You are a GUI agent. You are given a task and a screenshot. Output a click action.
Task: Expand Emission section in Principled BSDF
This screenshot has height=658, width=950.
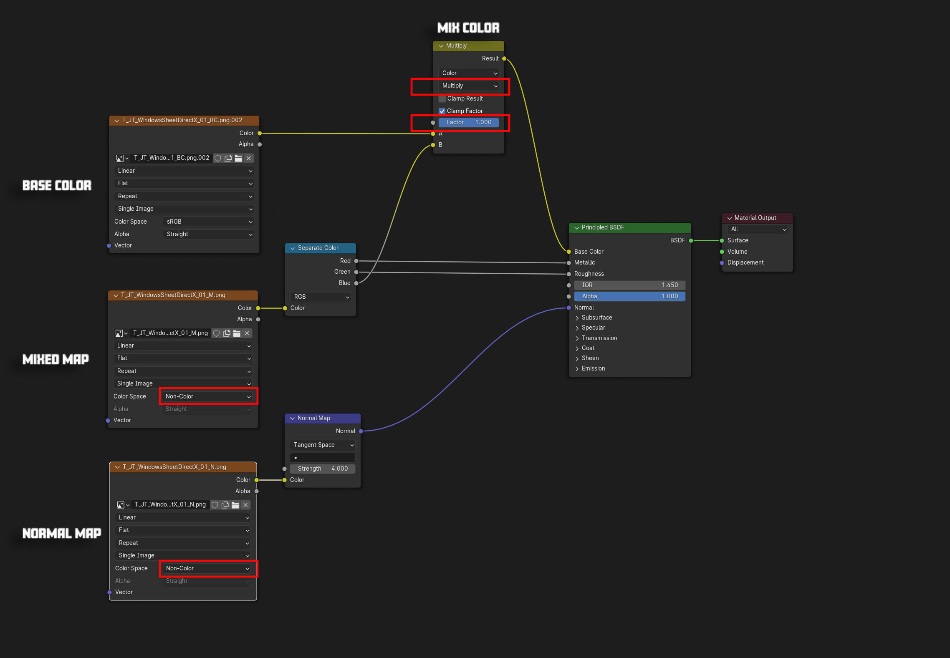(578, 369)
